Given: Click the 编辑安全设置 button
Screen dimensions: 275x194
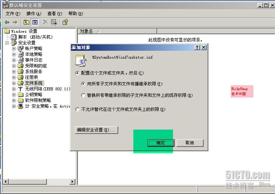Looking at the screenshot, I should tap(97, 130).
